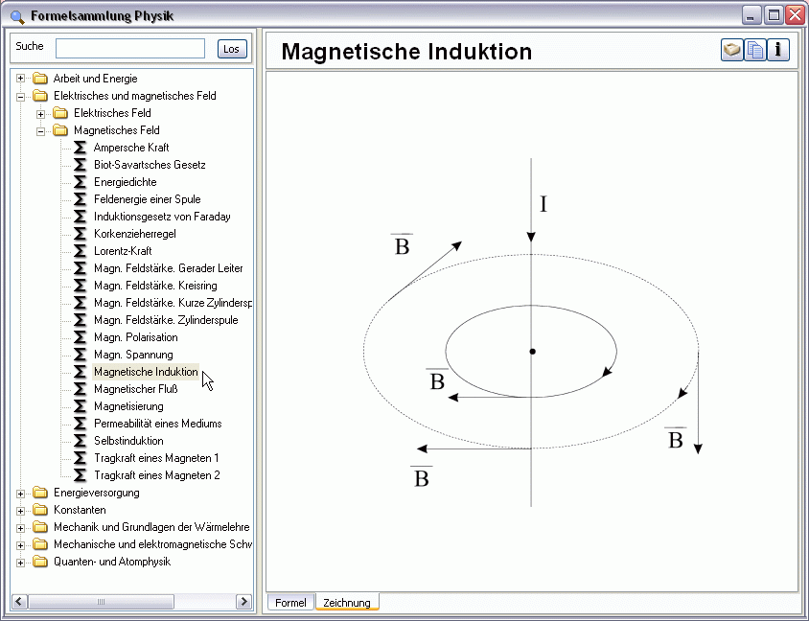The width and height of the screenshot is (809, 621).
Task: Click the copy icon in the header
Action: tap(755, 50)
